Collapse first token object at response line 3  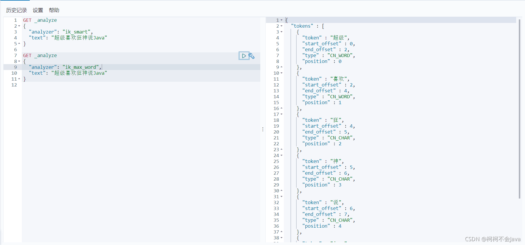click(281, 32)
